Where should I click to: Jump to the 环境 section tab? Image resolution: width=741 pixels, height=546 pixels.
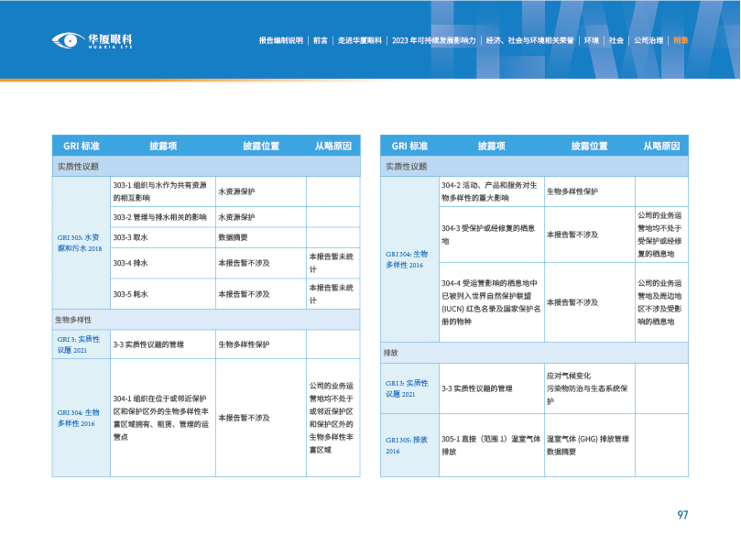592,41
